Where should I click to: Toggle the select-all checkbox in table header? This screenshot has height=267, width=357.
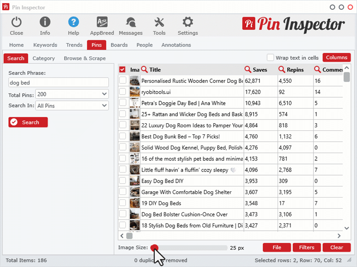point(122,69)
